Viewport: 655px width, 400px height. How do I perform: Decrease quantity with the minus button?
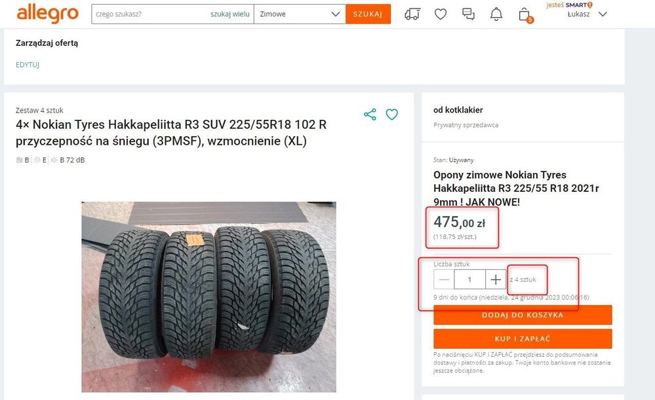click(444, 280)
